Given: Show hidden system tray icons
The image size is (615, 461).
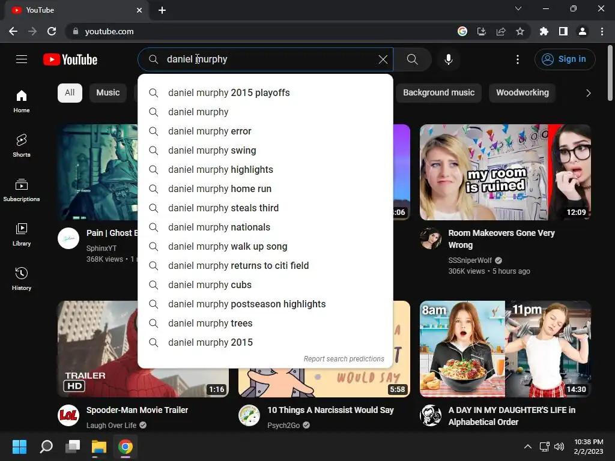Looking at the screenshot, I should coord(528,447).
